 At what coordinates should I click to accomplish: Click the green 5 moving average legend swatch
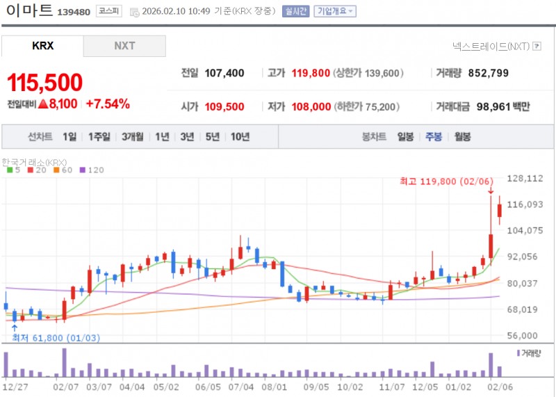coord(10,170)
